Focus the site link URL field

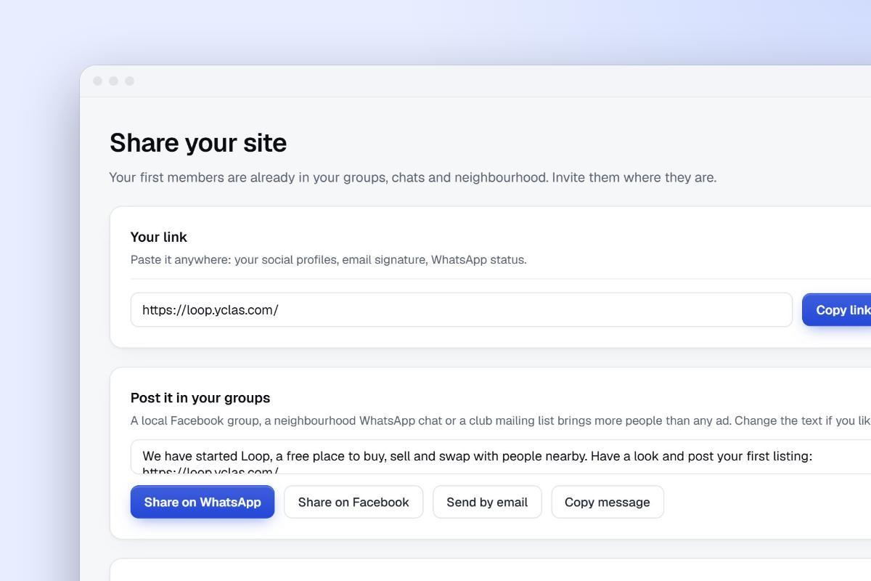click(x=462, y=310)
